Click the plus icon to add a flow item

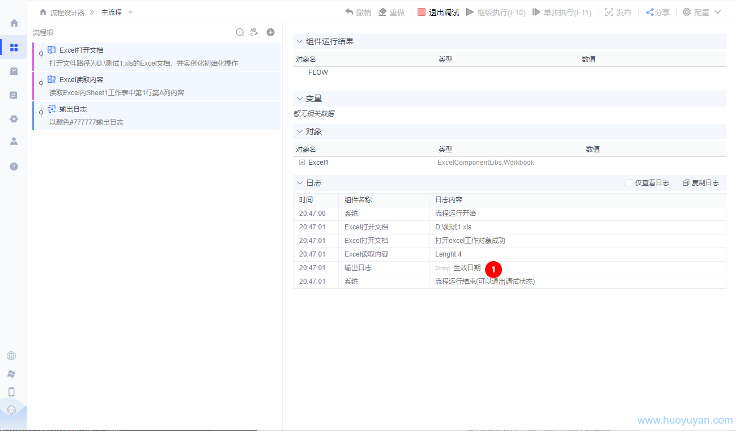tap(270, 32)
